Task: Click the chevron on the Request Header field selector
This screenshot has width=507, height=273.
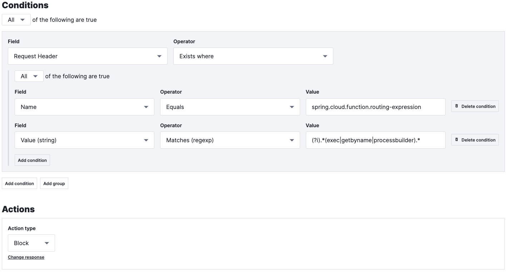Action: pos(160,56)
